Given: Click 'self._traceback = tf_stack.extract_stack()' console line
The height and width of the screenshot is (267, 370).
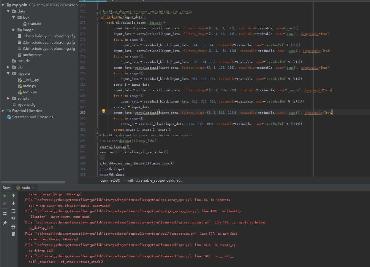Looking at the screenshot, I should coord(66,262).
